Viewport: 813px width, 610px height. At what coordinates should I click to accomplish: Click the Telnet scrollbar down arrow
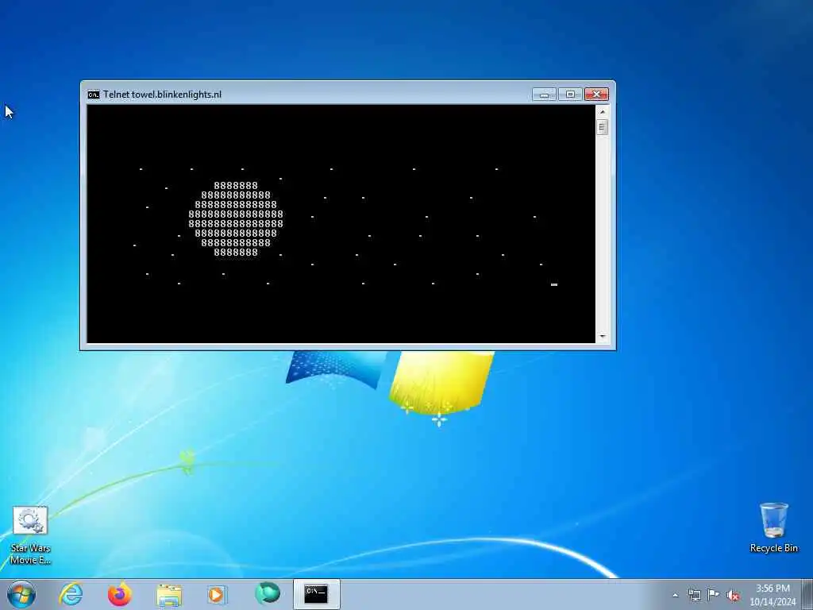click(602, 337)
